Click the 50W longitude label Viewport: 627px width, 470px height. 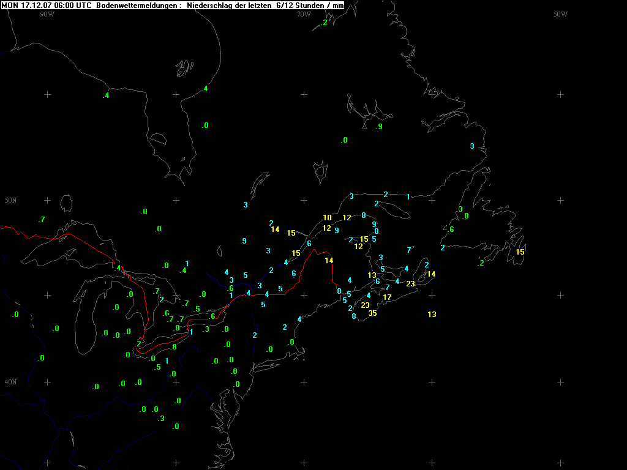point(560,13)
